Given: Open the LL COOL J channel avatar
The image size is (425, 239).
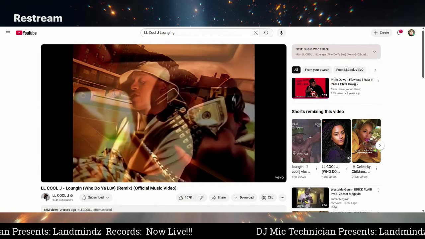Looking at the screenshot, I should (x=45, y=198).
